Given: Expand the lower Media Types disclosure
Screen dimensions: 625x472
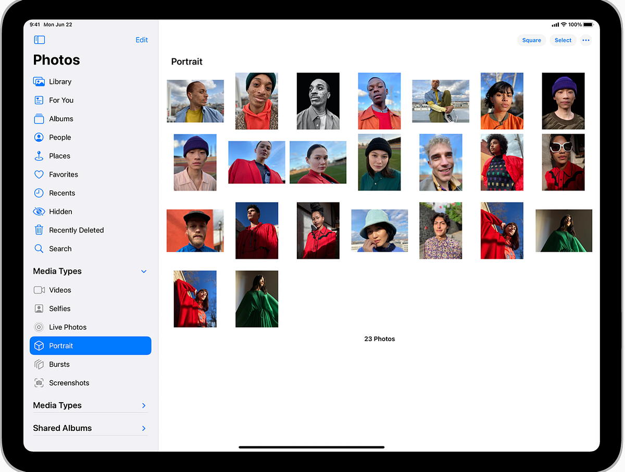Looking at the screenshot, I should (x=143, y=405).
